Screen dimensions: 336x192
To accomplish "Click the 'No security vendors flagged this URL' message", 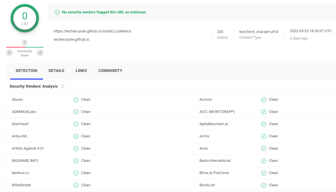I will 104,12.
